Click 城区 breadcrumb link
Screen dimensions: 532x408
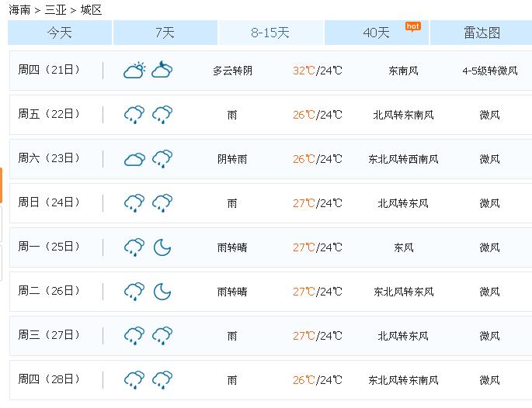(91, 10)
